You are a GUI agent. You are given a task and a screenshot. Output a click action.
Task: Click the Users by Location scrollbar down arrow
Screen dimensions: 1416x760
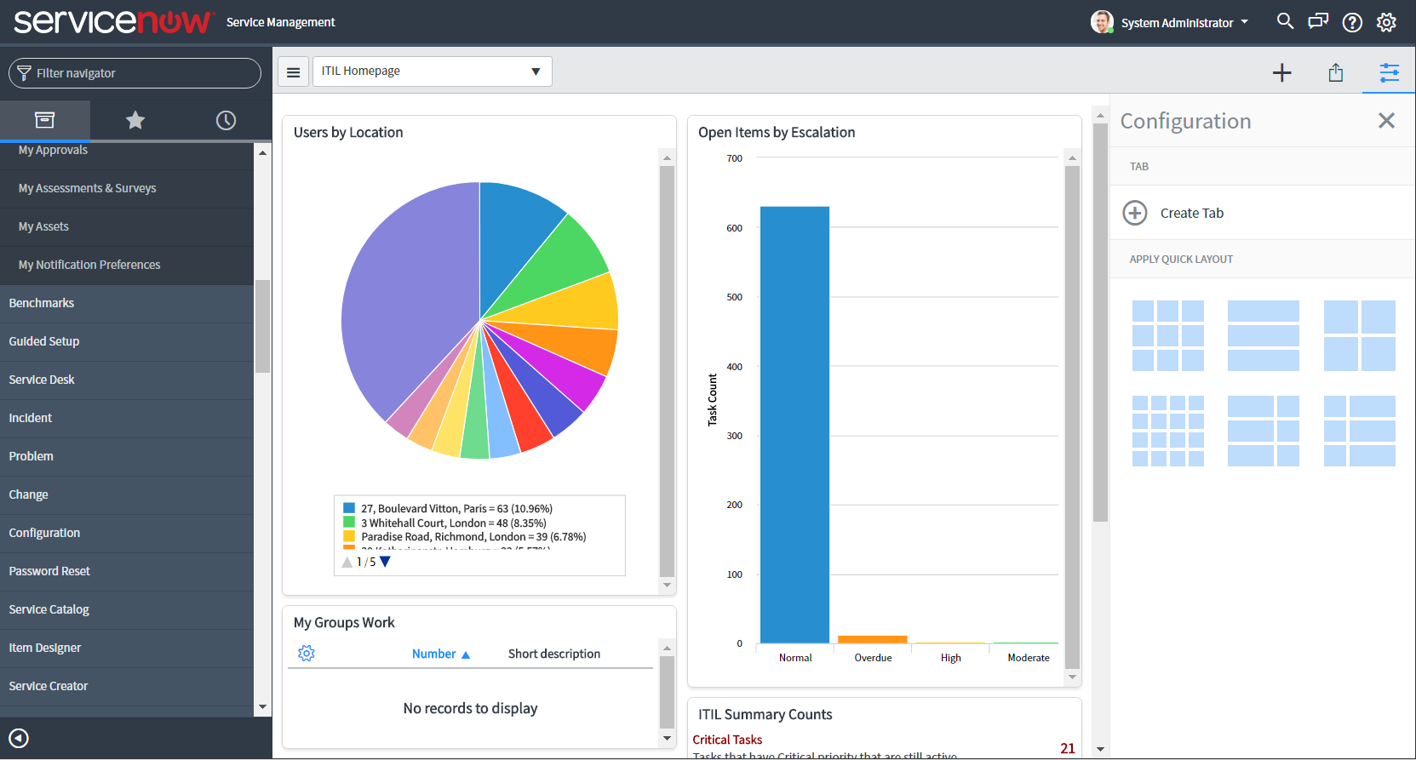pyautogui.click(x=667, y=586)
